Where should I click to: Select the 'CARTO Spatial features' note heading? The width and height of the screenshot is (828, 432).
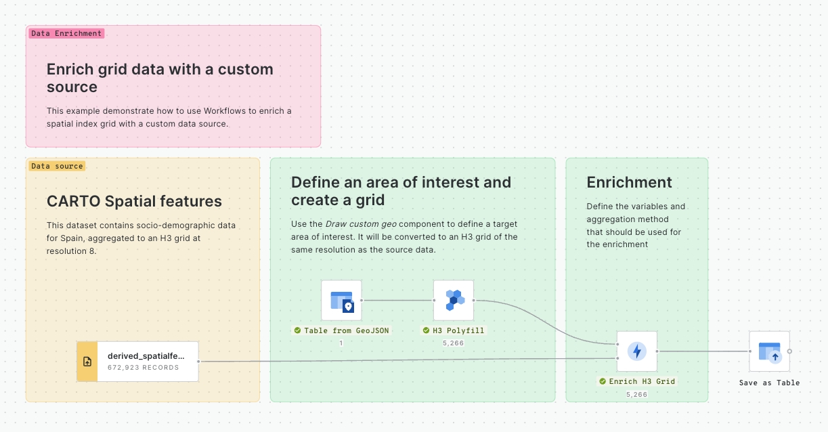134,201
